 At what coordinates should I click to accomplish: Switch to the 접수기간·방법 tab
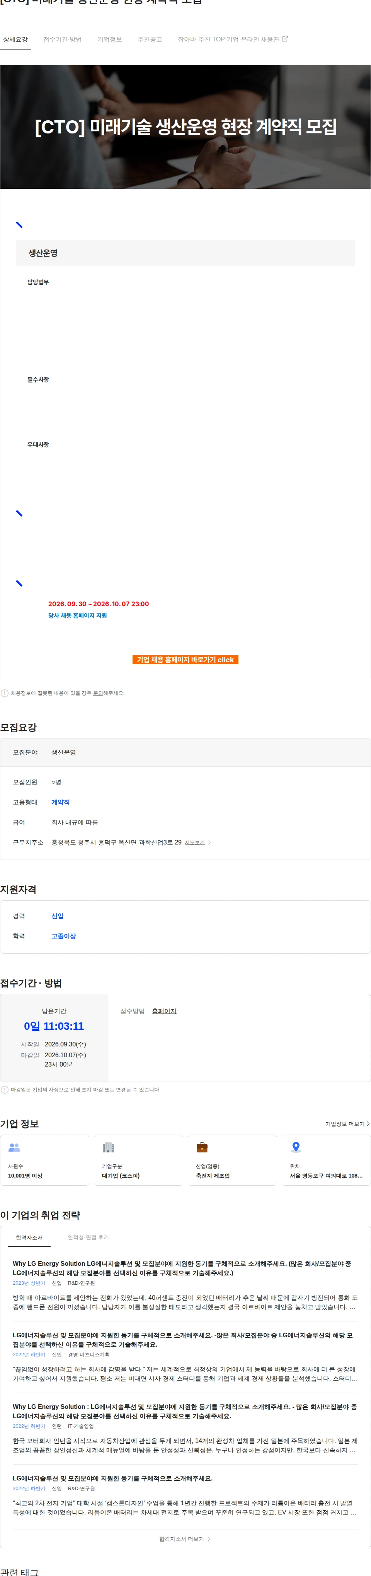coord(62,39)
